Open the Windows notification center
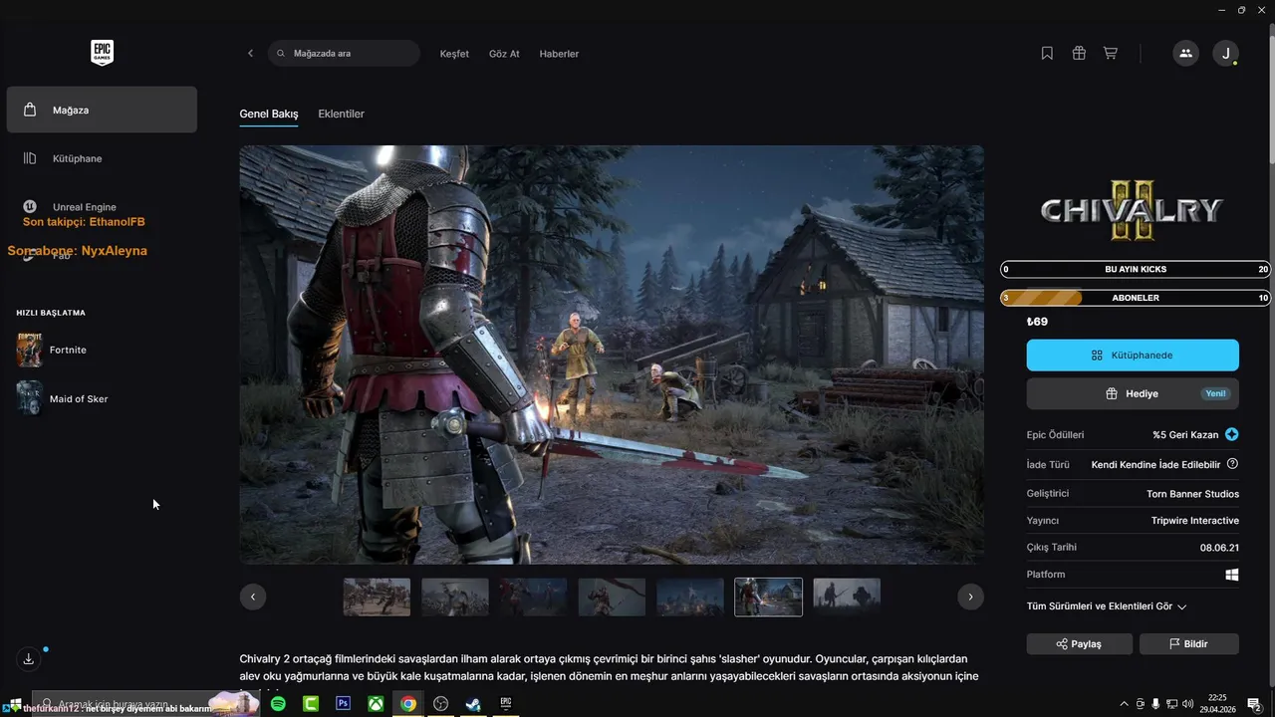This screenshot has height=717, width=1275. point(1254,704)
